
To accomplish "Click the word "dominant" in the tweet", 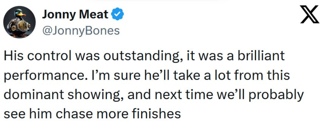I will click(34, 94).
